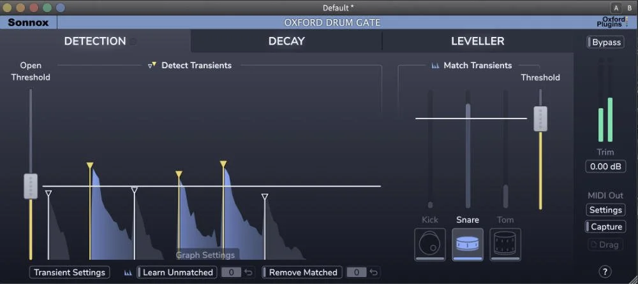Open the Decay tab

286,41
